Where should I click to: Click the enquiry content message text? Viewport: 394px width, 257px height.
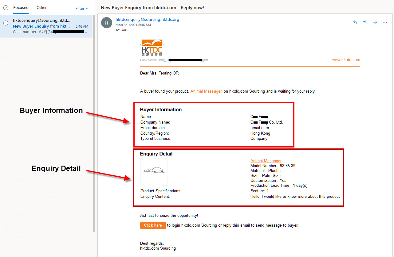tap(295, 197)
